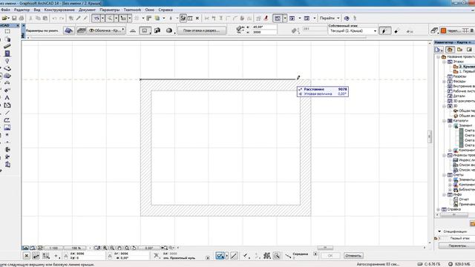The image size is (475, 267).
Task: Click the Отменить button
Action: [353, 256]
